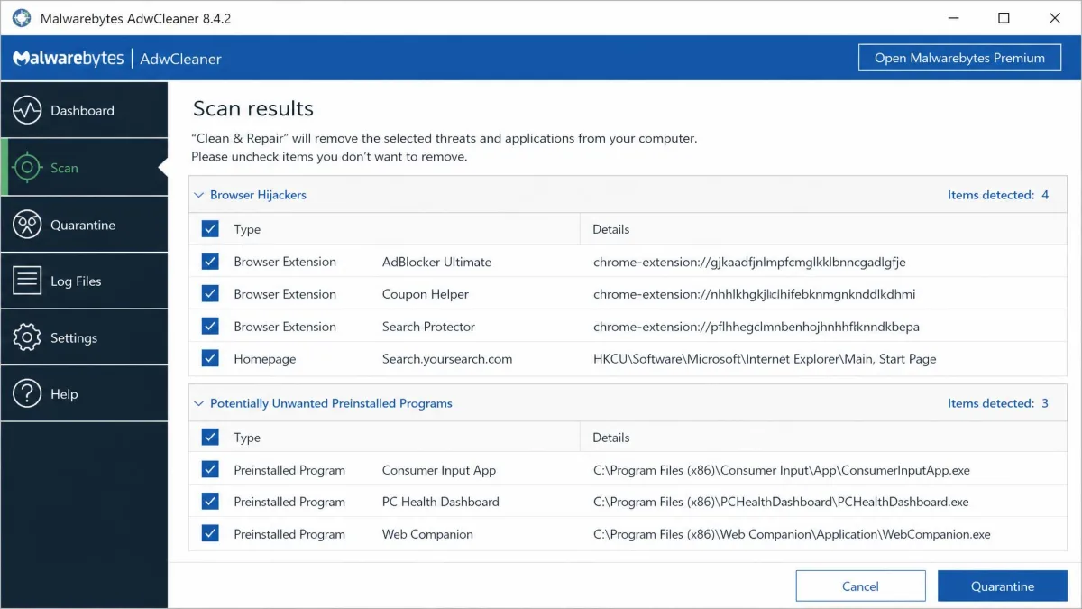The image size is (1082, 609).
Task: Open the Quarantine section in sidebar
Action: tap(84, 225)
